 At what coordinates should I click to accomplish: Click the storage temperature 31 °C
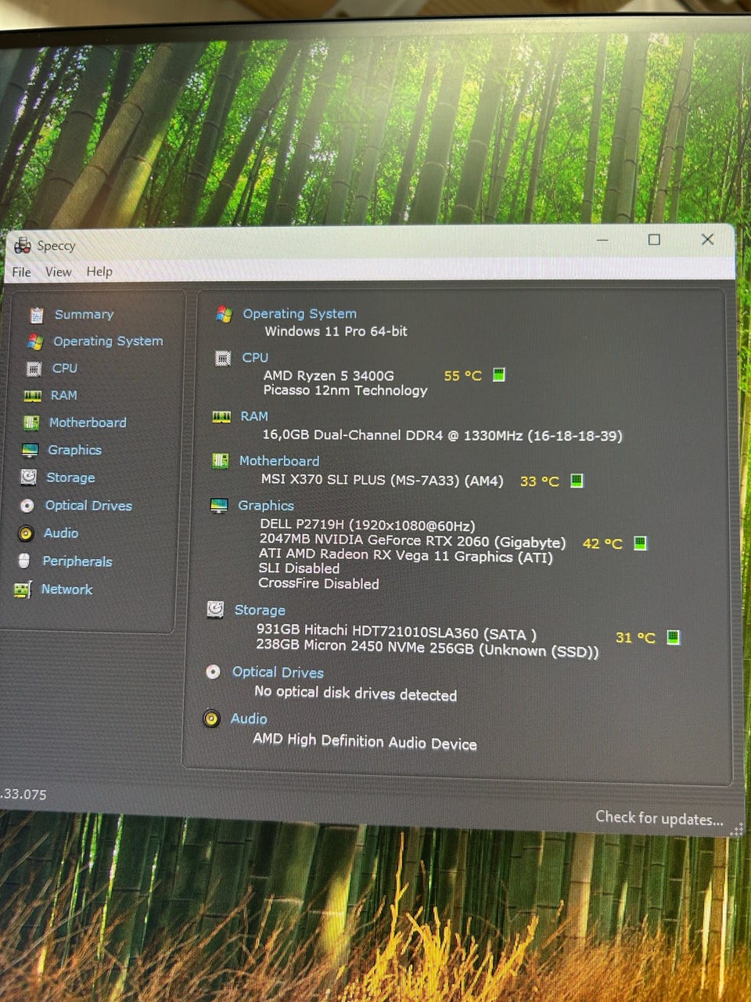pos(635,638)
